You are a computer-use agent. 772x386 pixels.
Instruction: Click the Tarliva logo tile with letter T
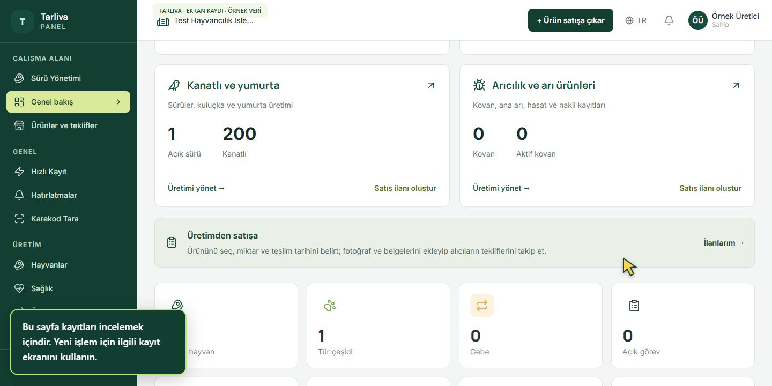tap(23, 21)
